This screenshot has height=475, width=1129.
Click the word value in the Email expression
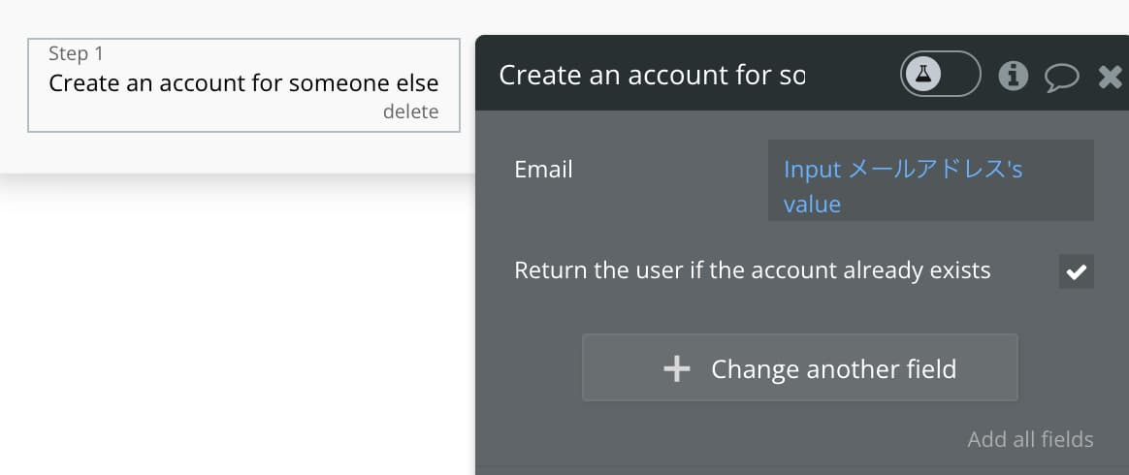(812, 205)
